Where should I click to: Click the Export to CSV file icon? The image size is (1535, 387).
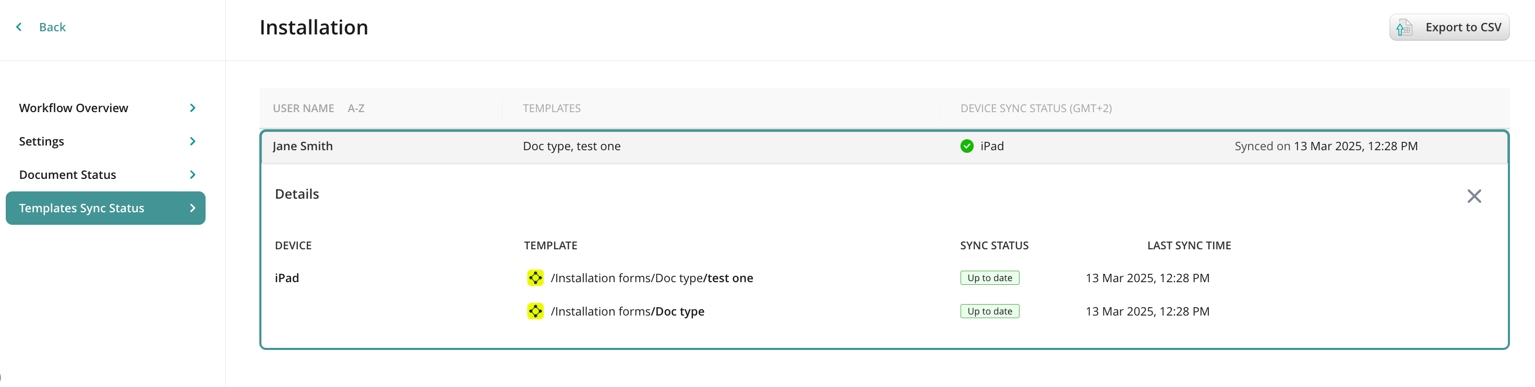[1405, 28]
